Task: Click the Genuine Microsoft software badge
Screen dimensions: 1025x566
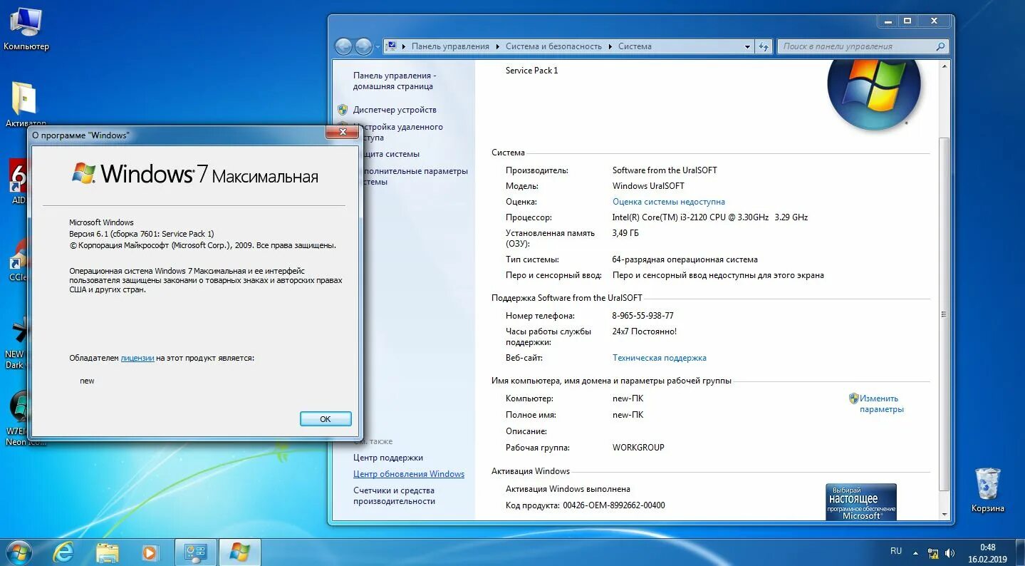Action: click(x=860, y=502)
